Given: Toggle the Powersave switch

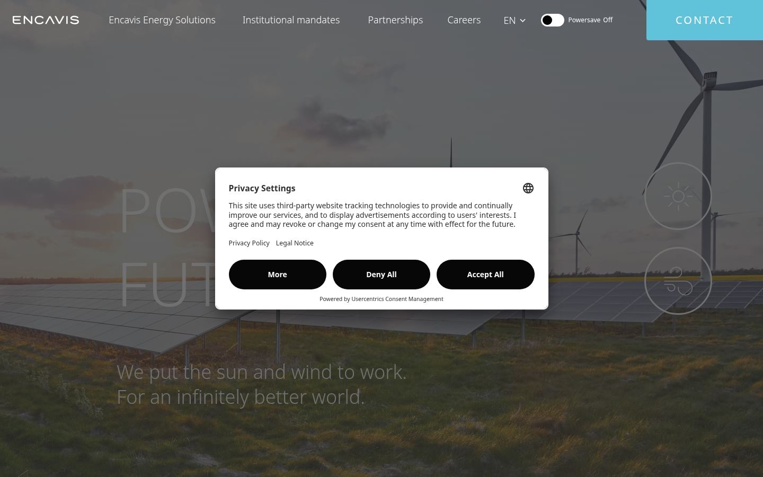Looking at the screenshot, I should pos(552,20).
